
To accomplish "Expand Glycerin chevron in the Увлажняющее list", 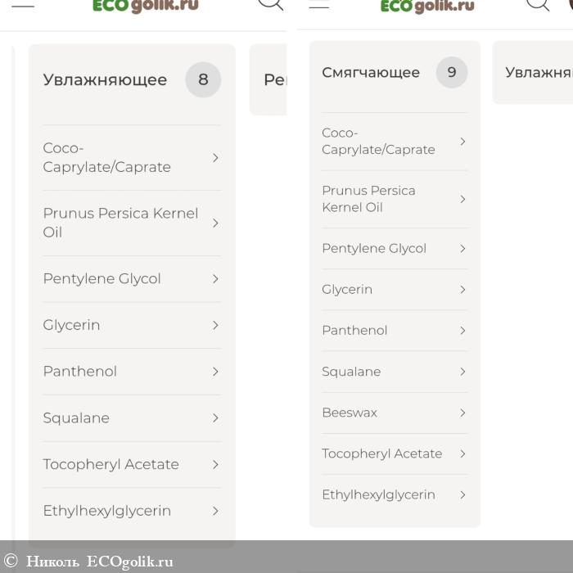I will [x=215, y=325].
